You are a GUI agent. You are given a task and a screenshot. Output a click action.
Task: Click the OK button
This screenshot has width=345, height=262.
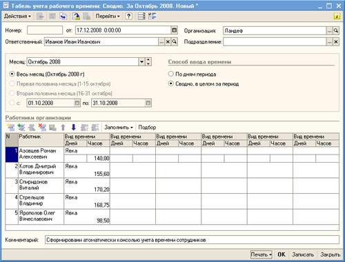[282, 254]
